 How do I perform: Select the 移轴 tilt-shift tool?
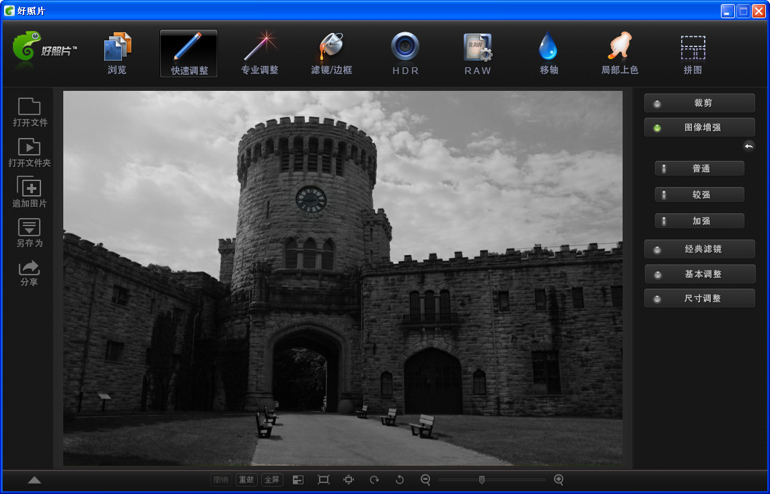coord(549,54)
